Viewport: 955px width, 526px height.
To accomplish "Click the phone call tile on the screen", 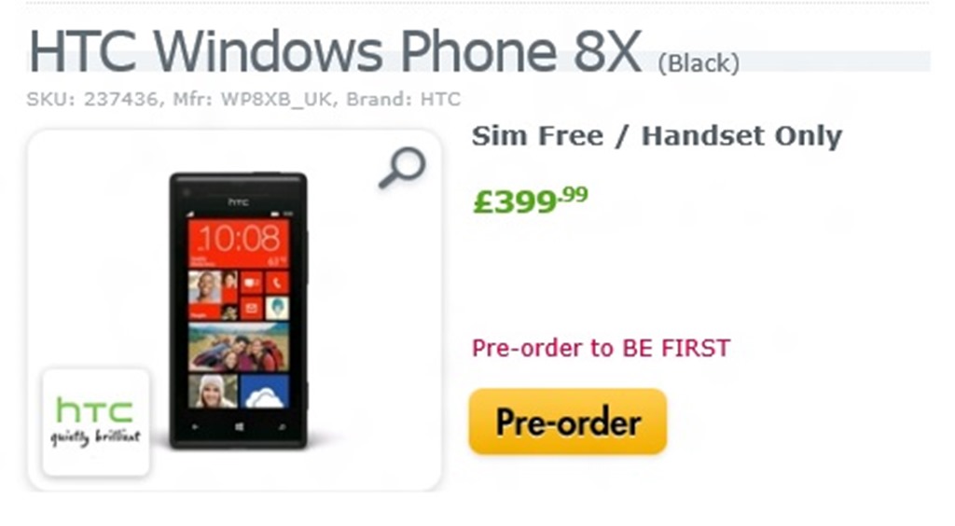I will (x=277, y=283).
